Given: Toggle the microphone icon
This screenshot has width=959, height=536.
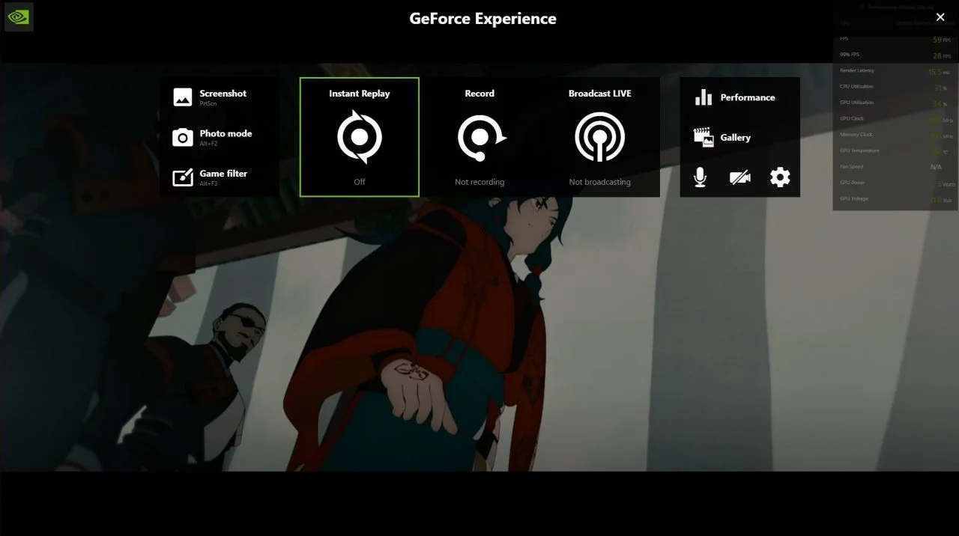Looking at the screenshot, I should (701, 177).
